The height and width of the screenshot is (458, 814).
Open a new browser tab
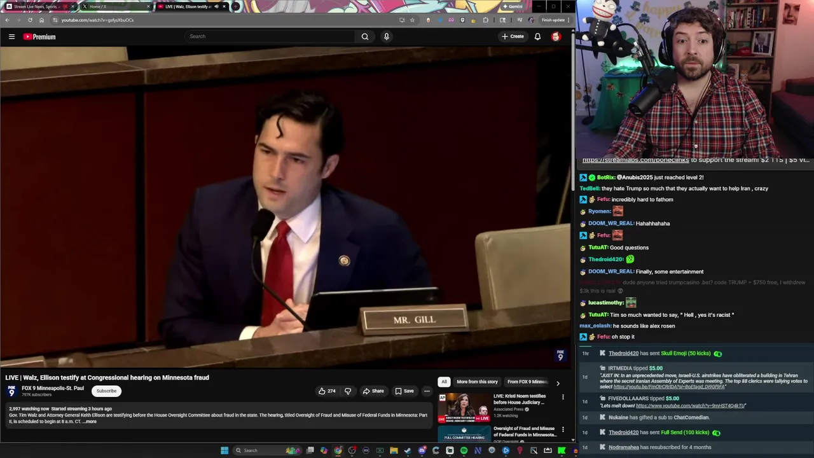click(x=236, y=6)
